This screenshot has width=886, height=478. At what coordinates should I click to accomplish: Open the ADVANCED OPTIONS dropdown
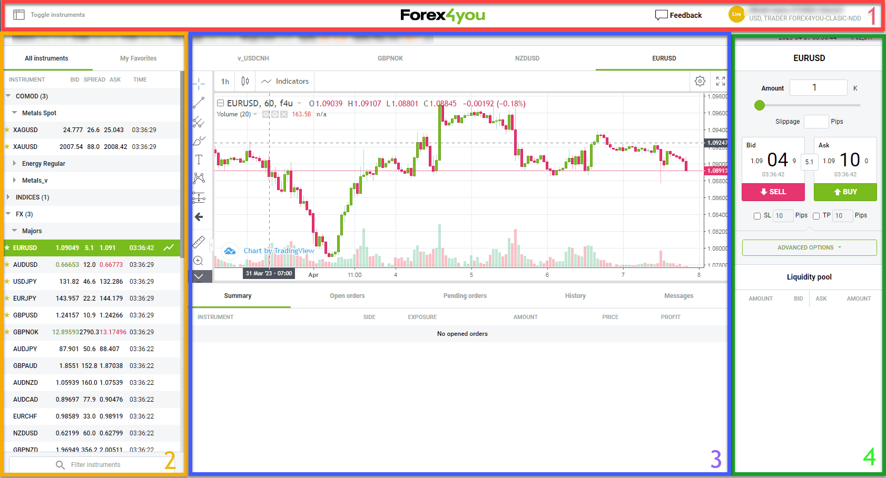tap(809, 247)
